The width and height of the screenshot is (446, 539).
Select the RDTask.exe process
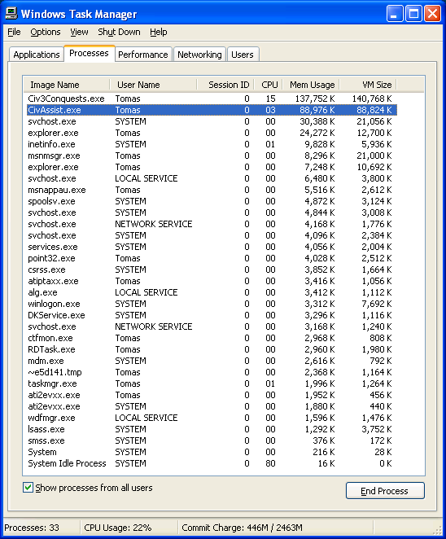tap(210, 349)
